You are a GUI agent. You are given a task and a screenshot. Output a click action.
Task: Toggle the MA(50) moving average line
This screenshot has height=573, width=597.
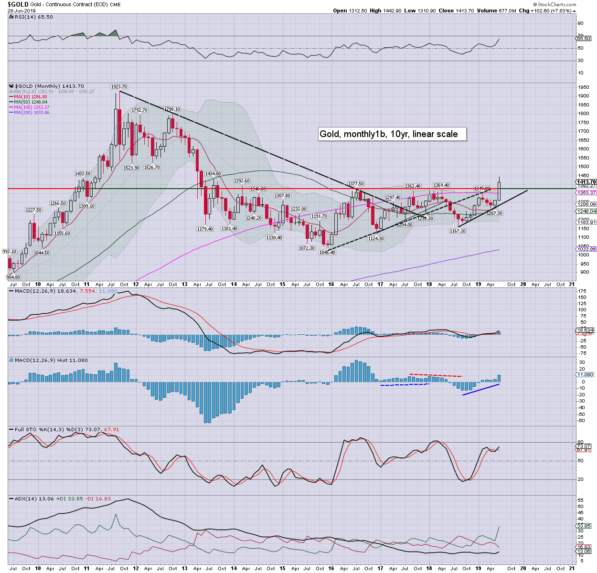(x=11, y=102)
